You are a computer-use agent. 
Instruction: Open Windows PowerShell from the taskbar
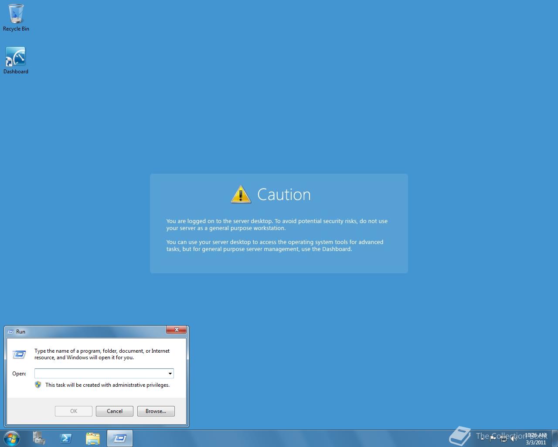(x=66, y=438)
